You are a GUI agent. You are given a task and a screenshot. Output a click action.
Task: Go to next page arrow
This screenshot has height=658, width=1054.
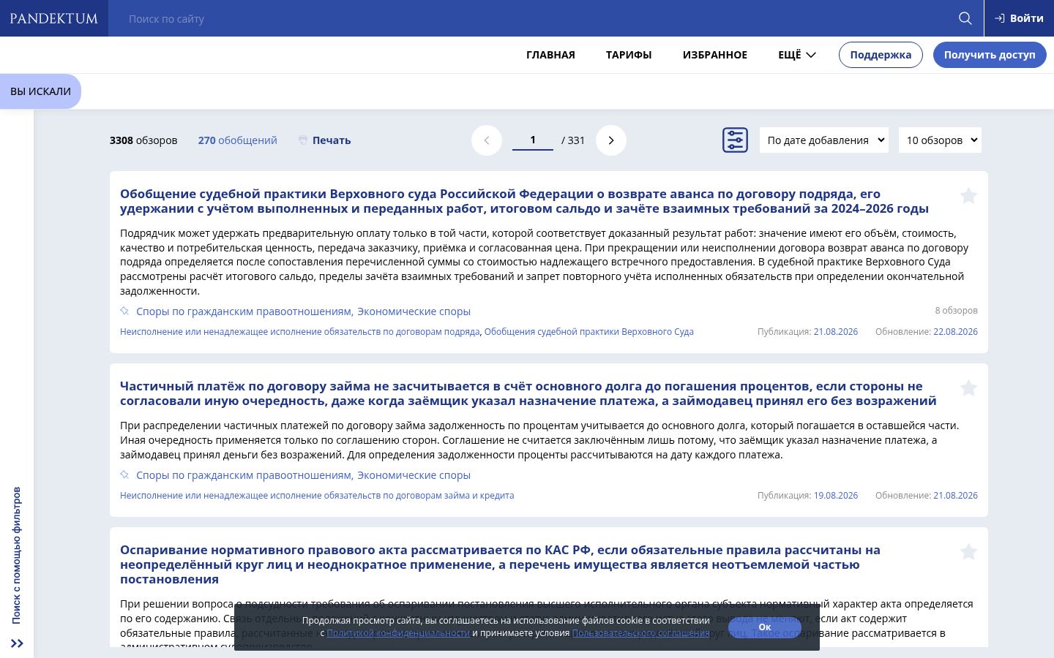coord(611,140)
